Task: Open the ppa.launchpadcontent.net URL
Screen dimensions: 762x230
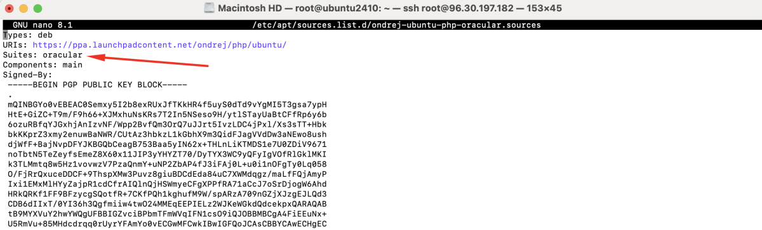Action: [x=159, y=45]
